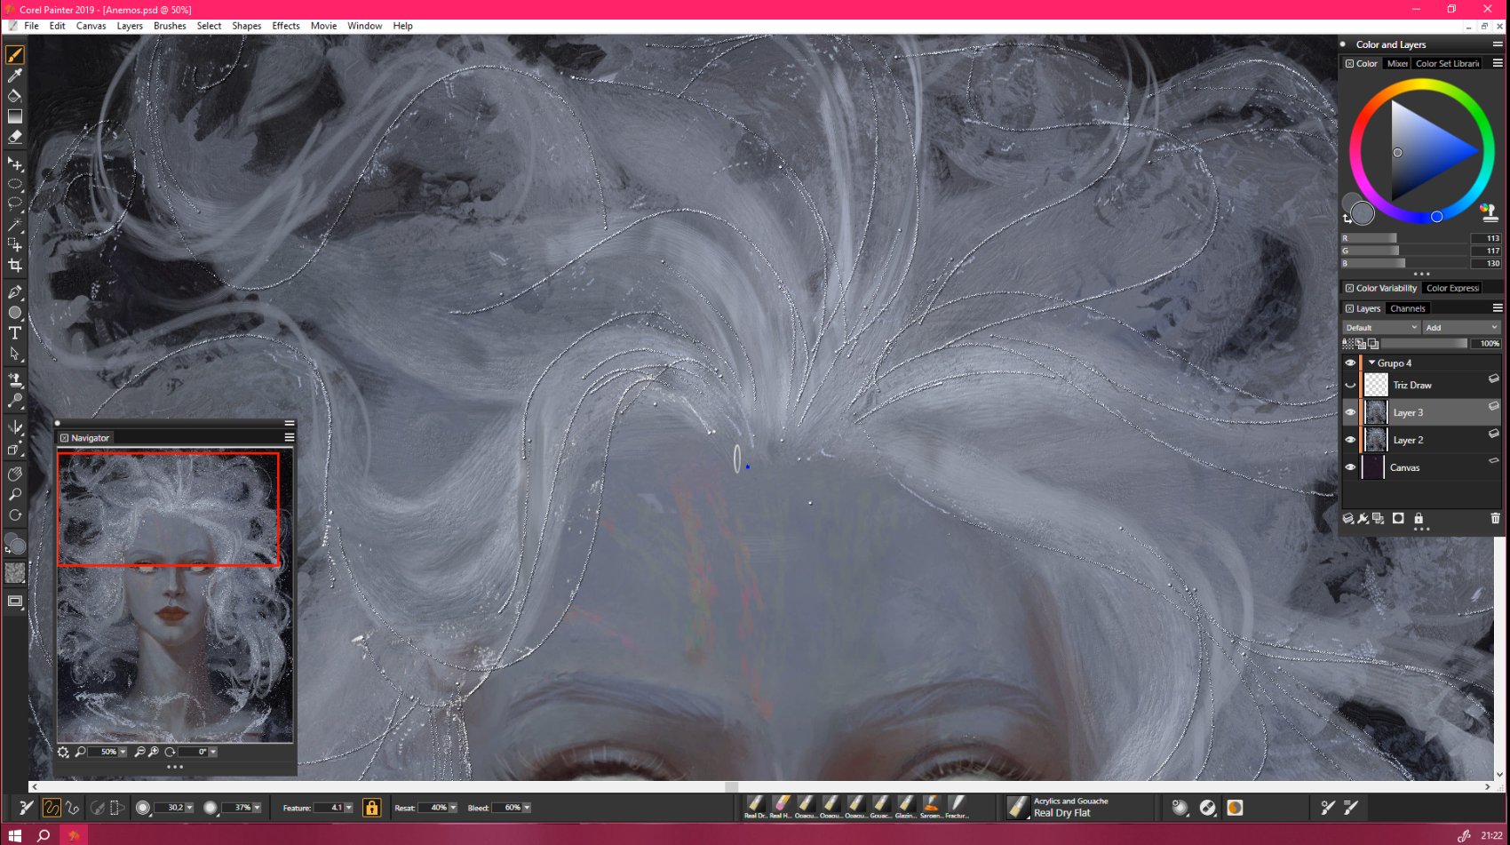The image size is (1510, 845).
Task: Open Layers panel options menu
Action: (1498, 308)
